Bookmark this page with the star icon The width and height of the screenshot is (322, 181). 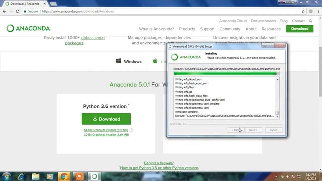(303, 11)
